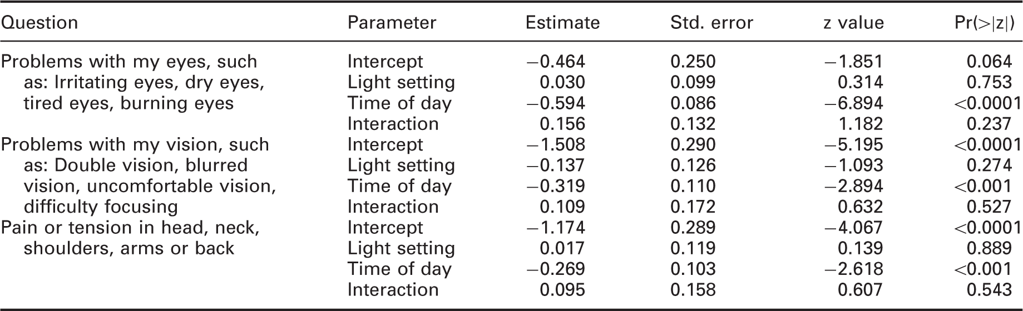1023x311 pixels.
Task: Click the last row p-value 0.543
Action: (989, 290)
